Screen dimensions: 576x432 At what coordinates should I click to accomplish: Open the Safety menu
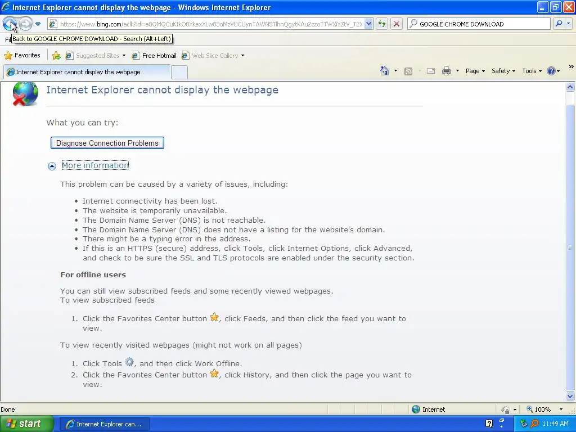click(503, 71)
